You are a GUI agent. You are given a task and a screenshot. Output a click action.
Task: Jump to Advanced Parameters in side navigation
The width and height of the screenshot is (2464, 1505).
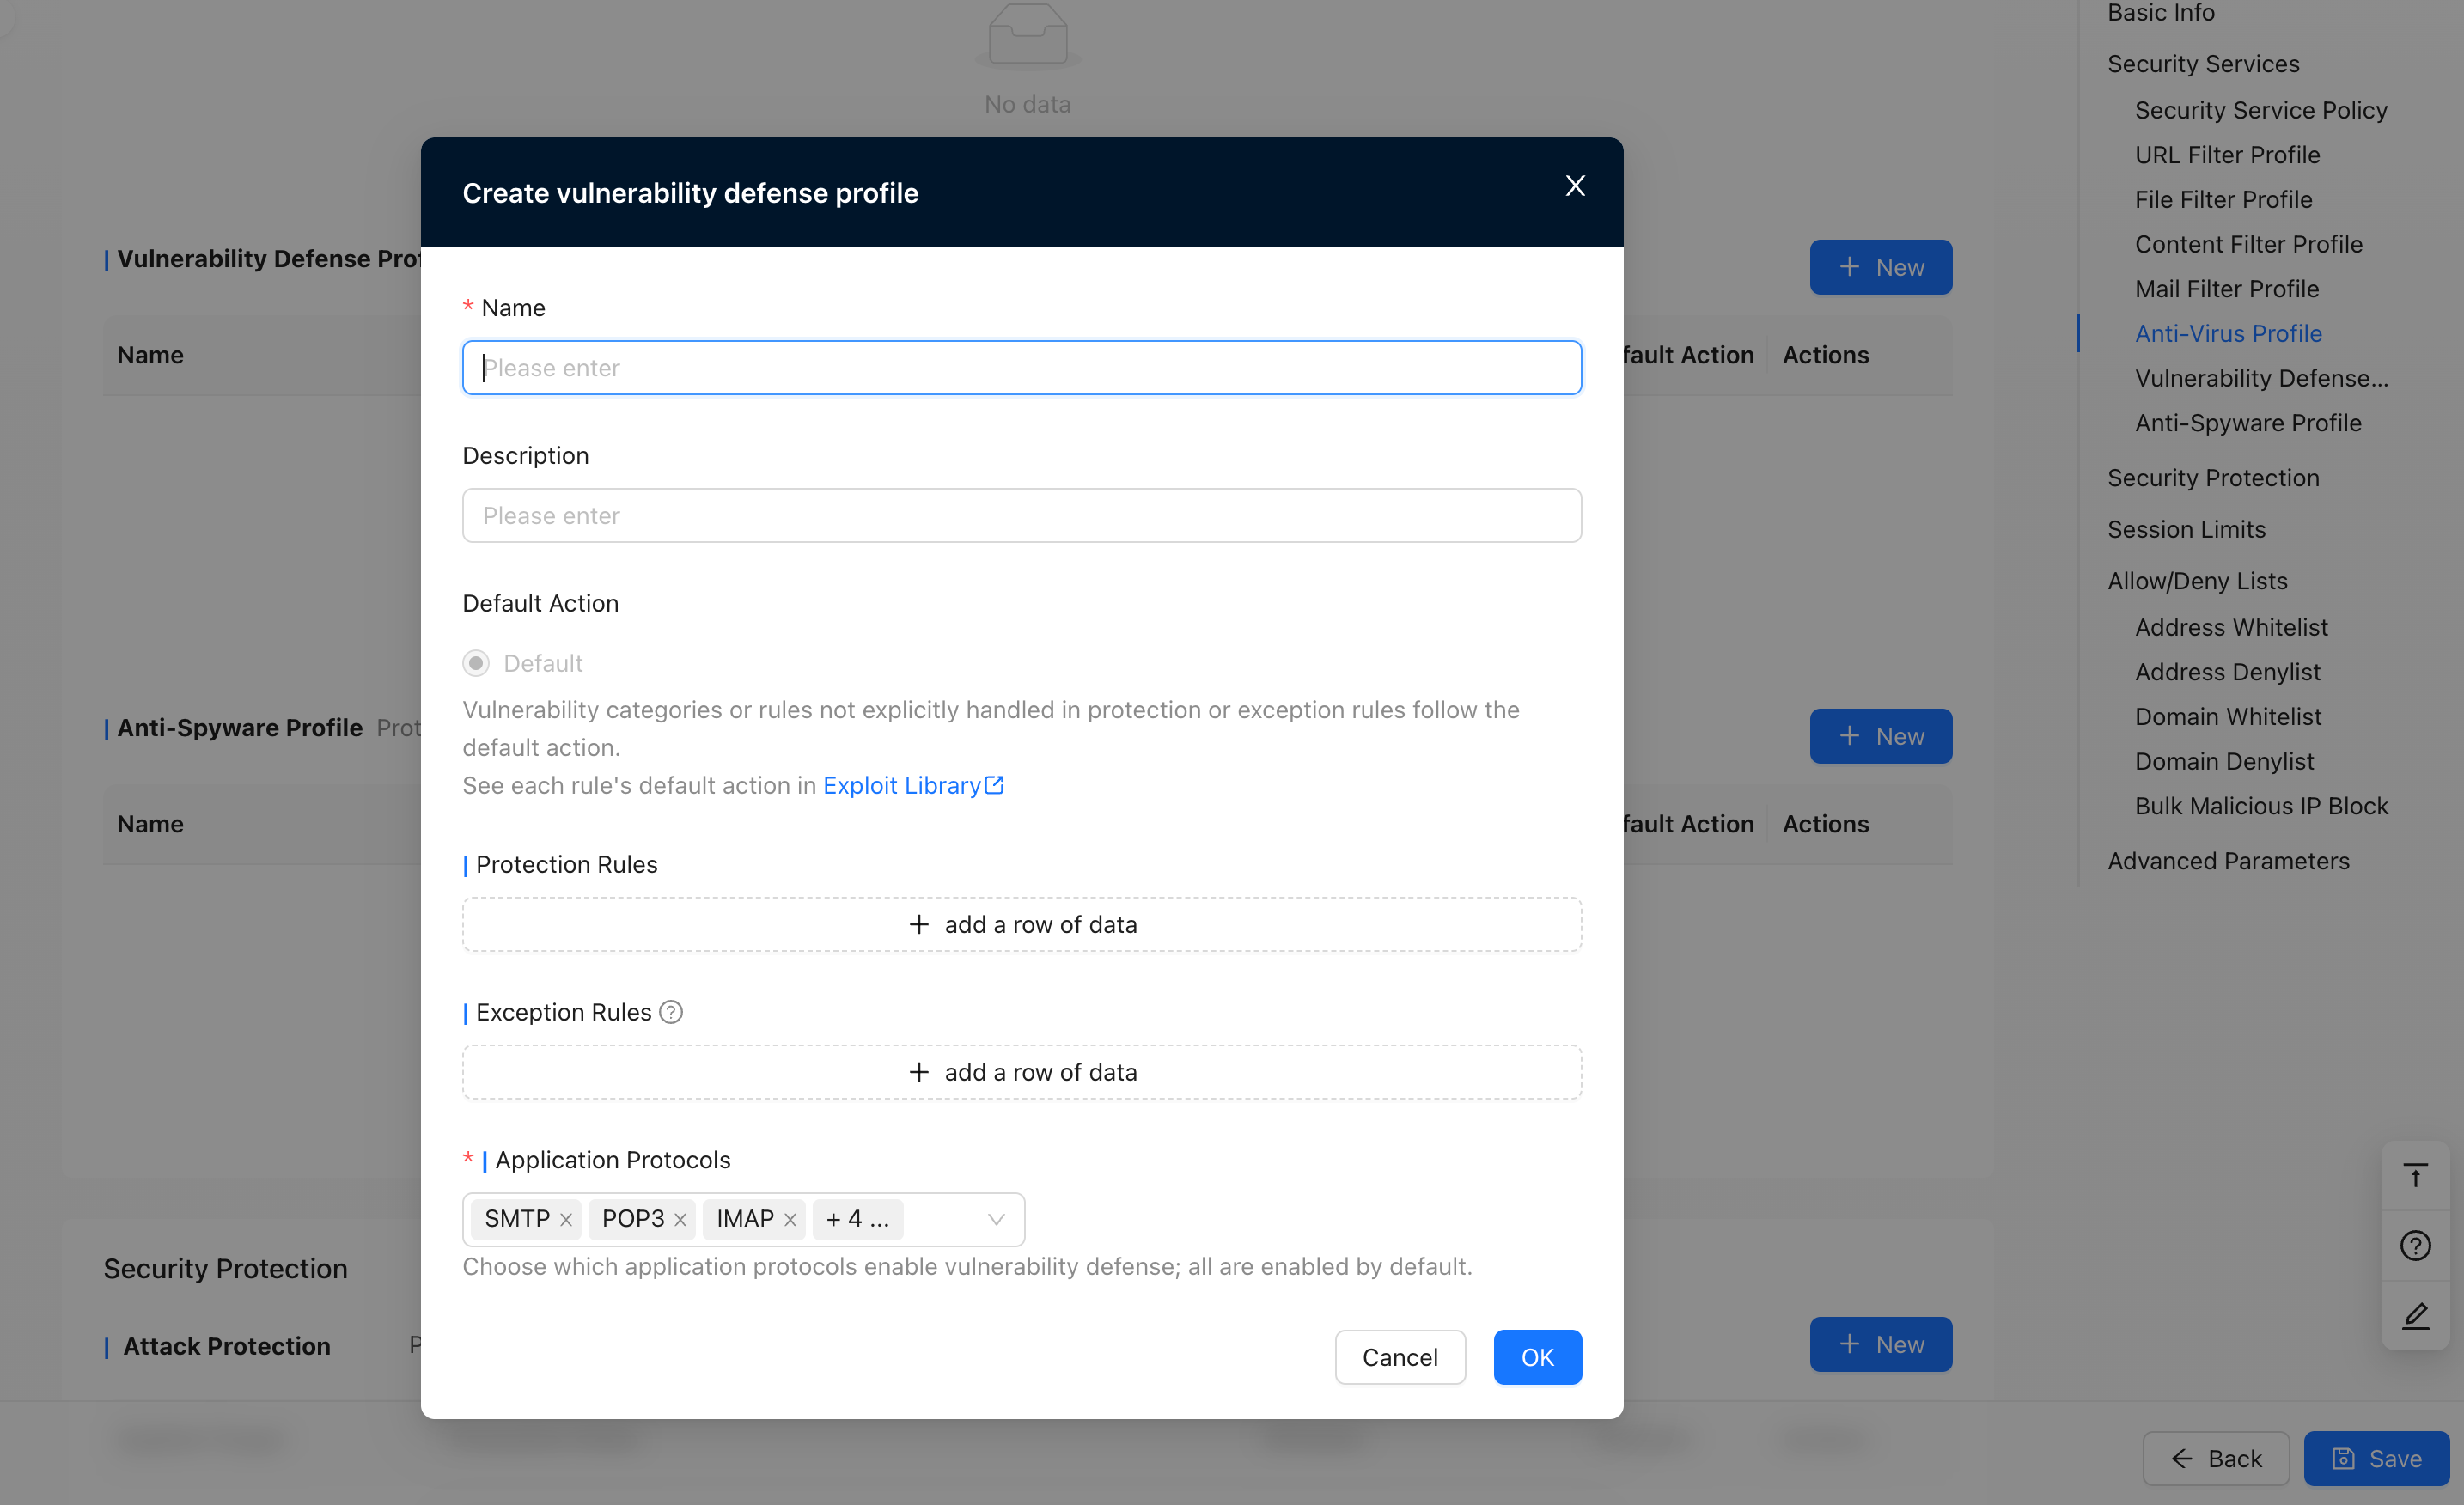point(2228,861)
